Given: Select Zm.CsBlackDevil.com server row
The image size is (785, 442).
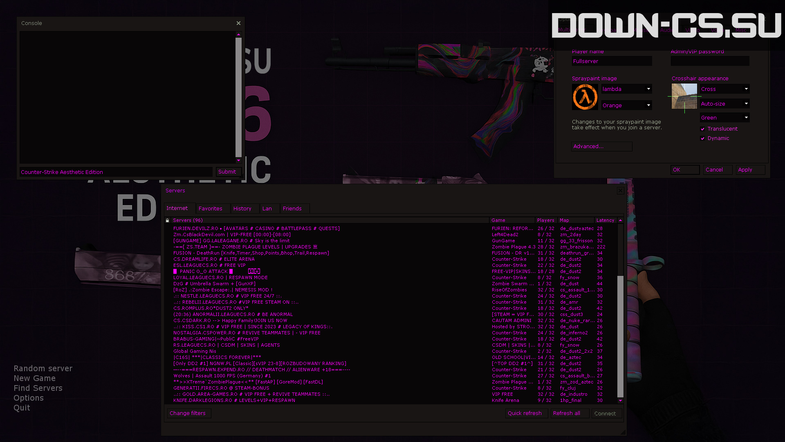Looking at the screenshot, I should click(x=390, y=235).
